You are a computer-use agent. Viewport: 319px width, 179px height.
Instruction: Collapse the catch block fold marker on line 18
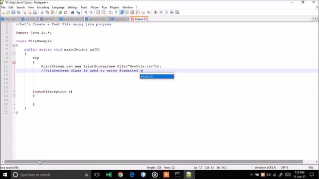coord(14,96)
